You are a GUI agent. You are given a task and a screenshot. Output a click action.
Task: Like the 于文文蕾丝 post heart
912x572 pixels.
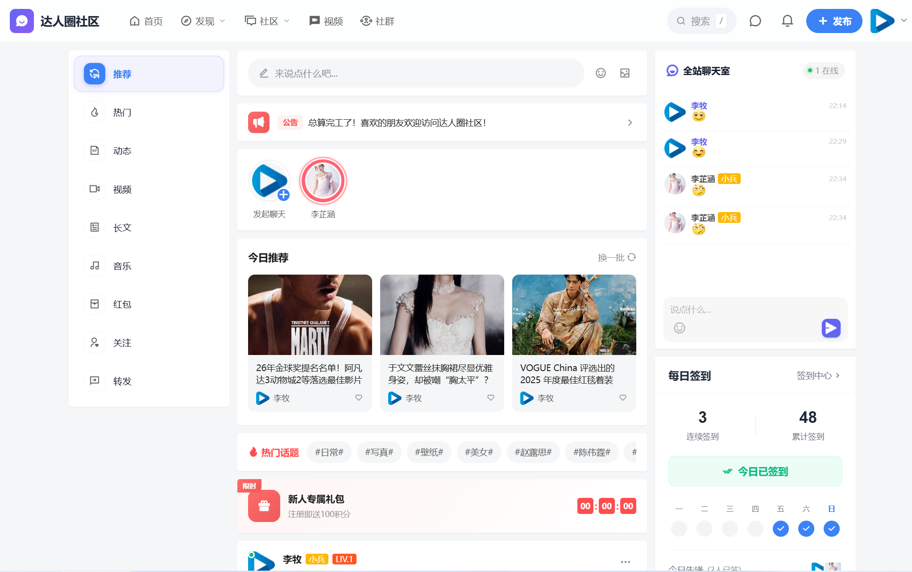[x=490, y=398]
